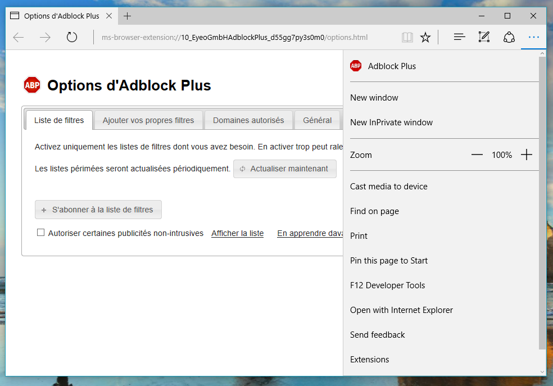Screen dimensions: 553x386
Task: Click the back navigation arrow
Action: pos(19,38)
